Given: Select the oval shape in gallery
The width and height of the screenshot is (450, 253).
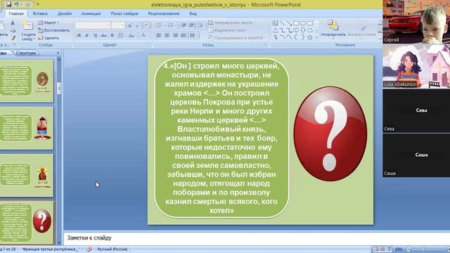Looking at the screenshot, I should pos(303,23).
